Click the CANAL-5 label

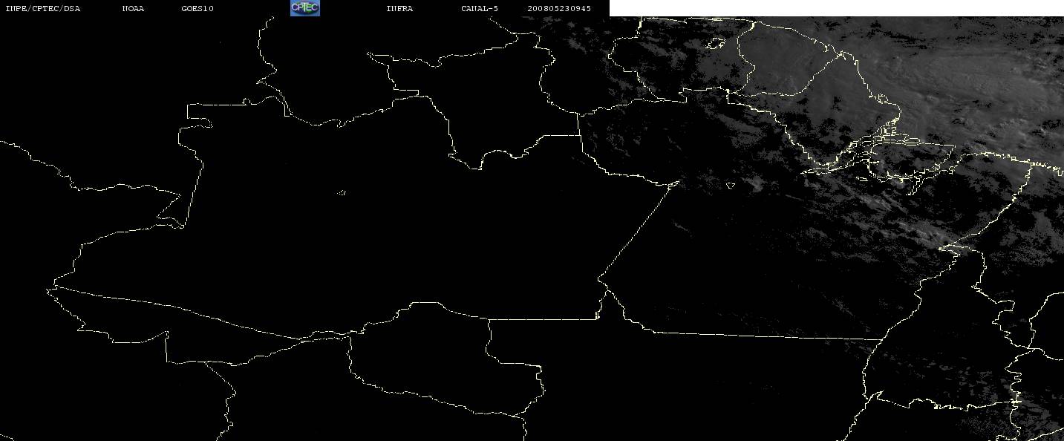(x=480, y=9)
